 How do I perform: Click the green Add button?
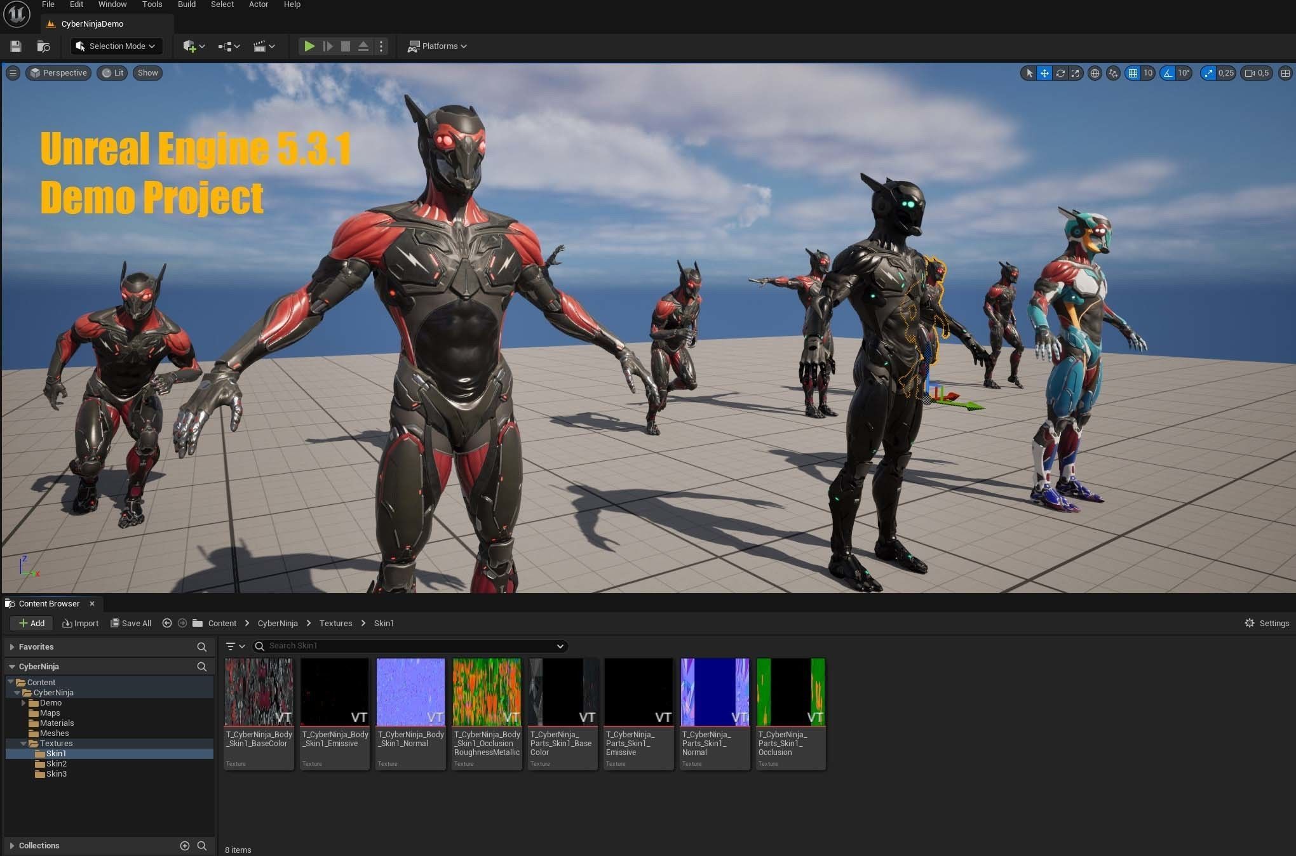31,623
